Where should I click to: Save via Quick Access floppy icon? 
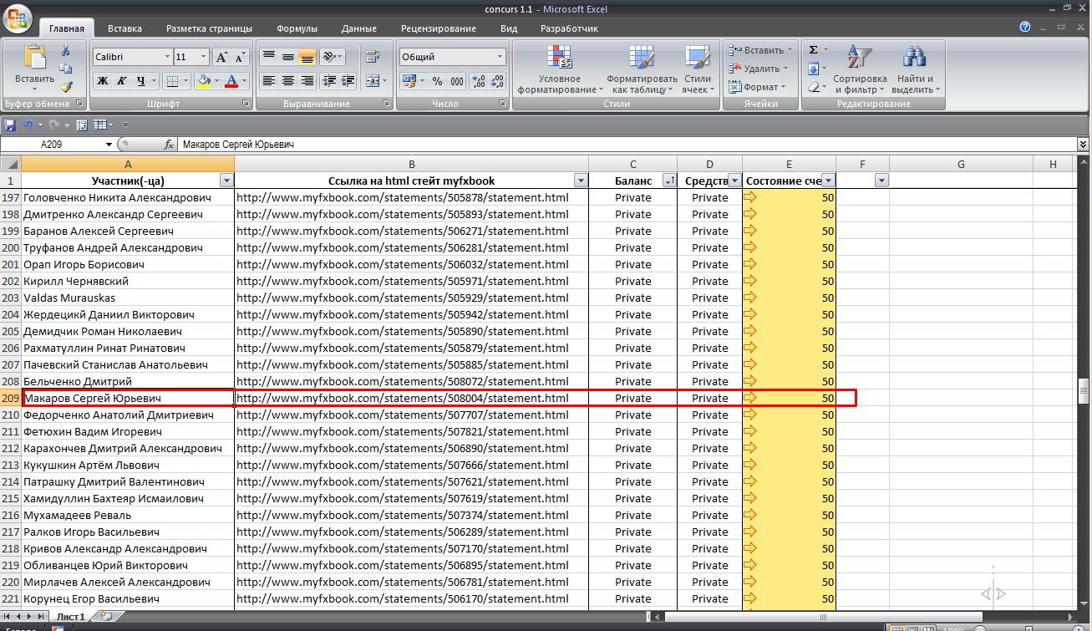(10, 125)
